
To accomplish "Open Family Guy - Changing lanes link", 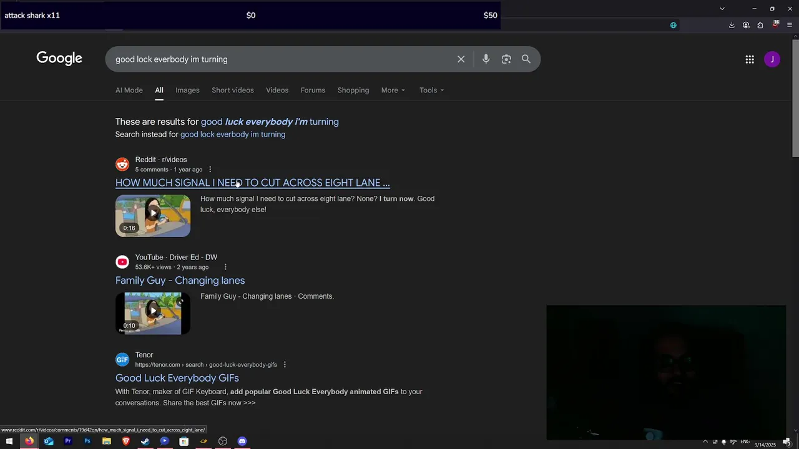I will coord(180,281).
